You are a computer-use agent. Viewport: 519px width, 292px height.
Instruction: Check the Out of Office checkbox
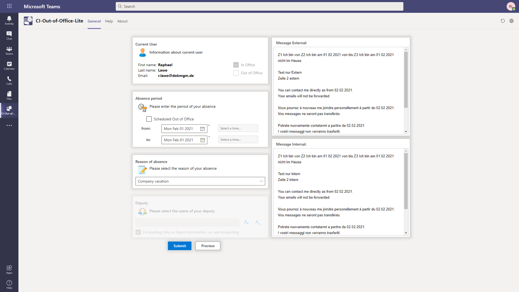tap(236, 73)
